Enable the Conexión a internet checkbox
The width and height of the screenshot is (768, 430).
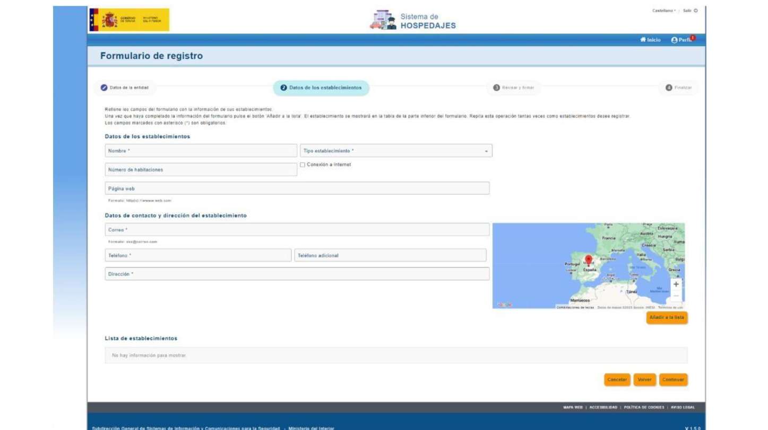click(x=303, y=165)
